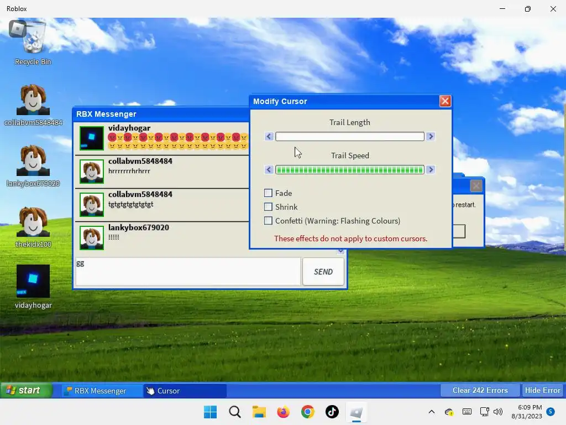
Task: Open the Roblox menu logo icon
Action: (x=17, y=29)
